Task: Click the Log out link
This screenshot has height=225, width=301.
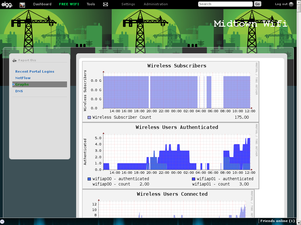Action: pos(281,4)
